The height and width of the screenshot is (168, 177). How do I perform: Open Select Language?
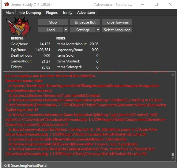point(117,30)
